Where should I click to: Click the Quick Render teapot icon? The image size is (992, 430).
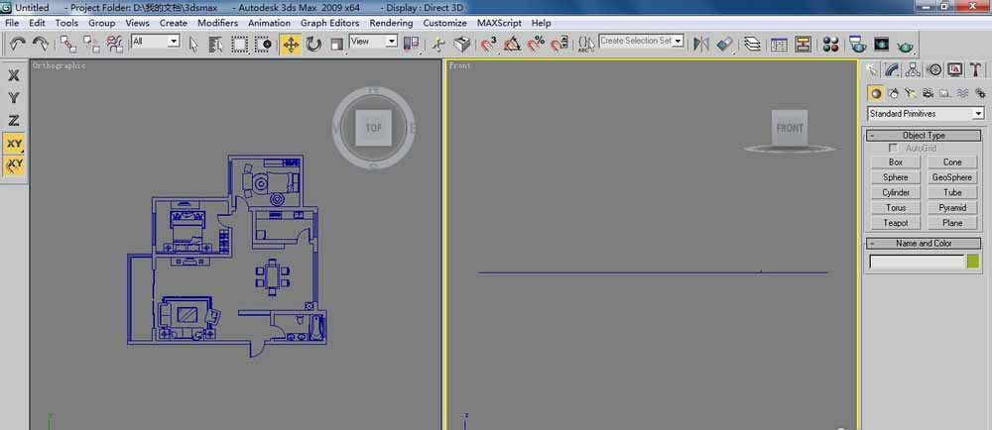coord(906,44)
